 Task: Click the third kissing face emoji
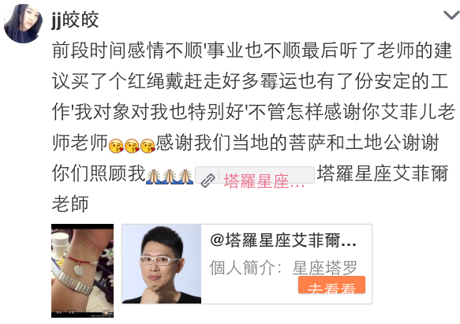pyautogui.click(x=148, y=146)
